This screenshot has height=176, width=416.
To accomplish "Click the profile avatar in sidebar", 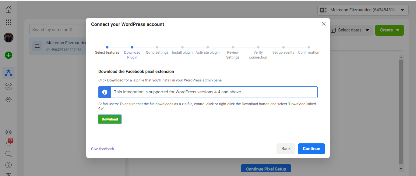I will click(x=9, y=38).
